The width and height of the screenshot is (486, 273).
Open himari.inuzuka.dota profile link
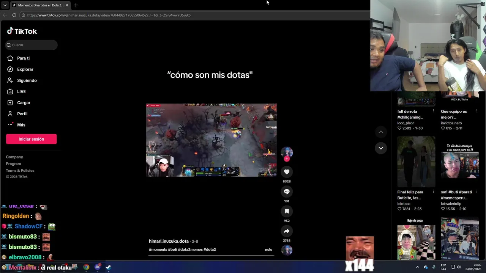169,241
